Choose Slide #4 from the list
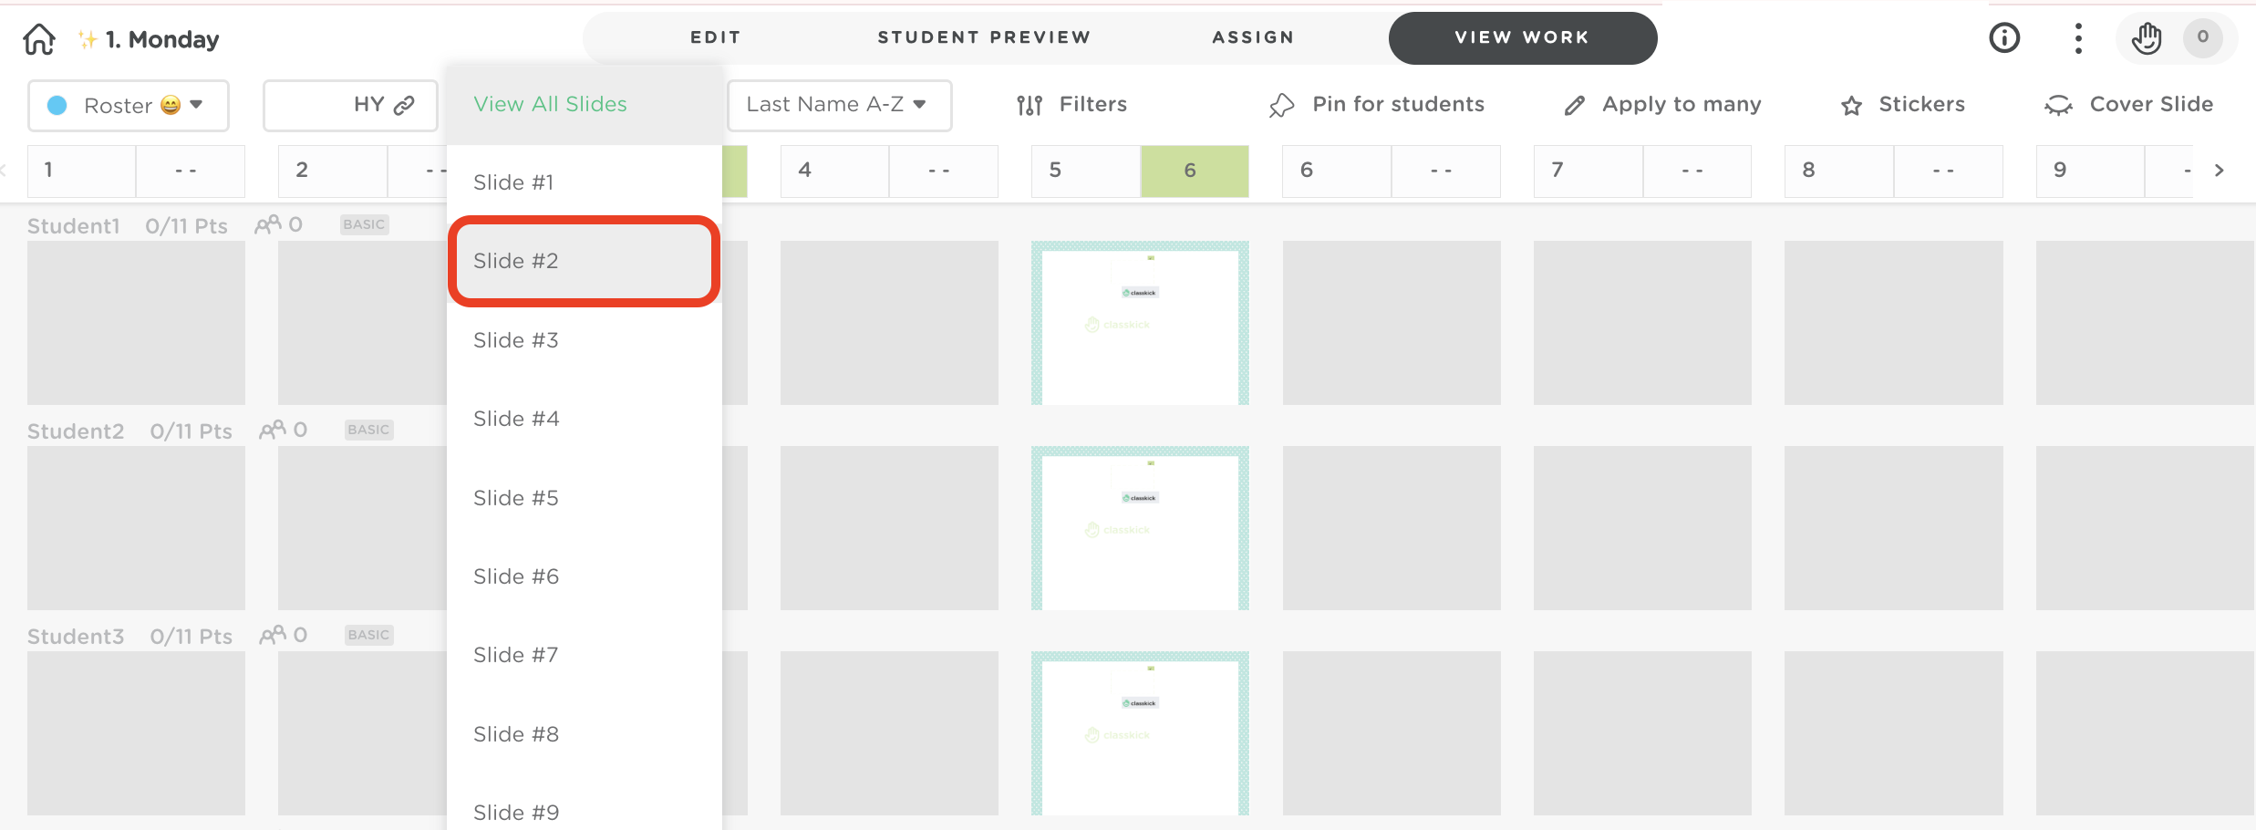This screenshot has height=830, width=2256. click(x=585, y=419)
